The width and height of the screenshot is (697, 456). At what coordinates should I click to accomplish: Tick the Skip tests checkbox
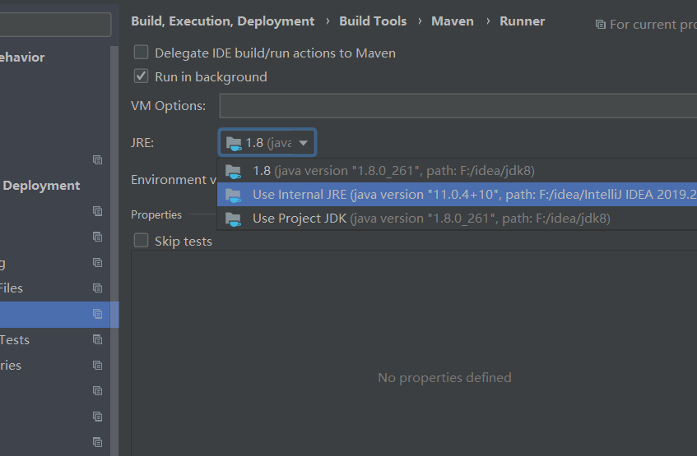[141, 241]
